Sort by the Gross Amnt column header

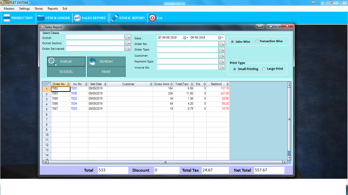(163, 84)
